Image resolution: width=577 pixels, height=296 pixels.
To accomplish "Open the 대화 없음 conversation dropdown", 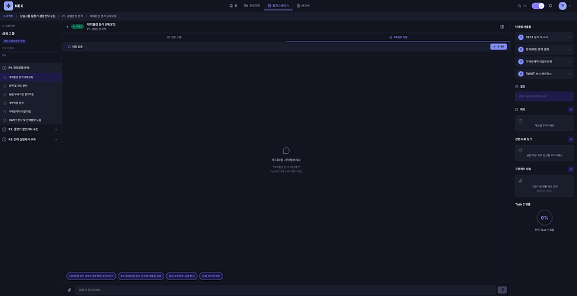I will pyautogui.click(x=77, y=46).
